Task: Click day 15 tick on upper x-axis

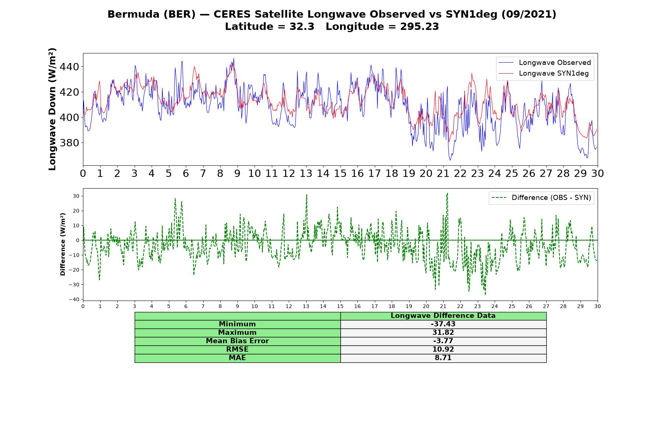Action: click(x=340, y=173)
